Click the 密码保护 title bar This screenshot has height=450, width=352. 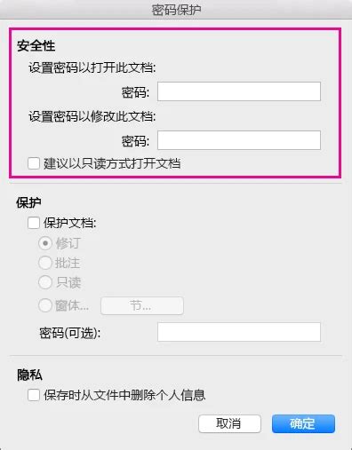pos(176,10)
